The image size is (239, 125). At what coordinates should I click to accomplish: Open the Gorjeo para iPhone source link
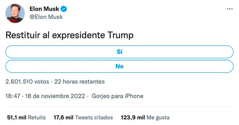tap(117, 96)
